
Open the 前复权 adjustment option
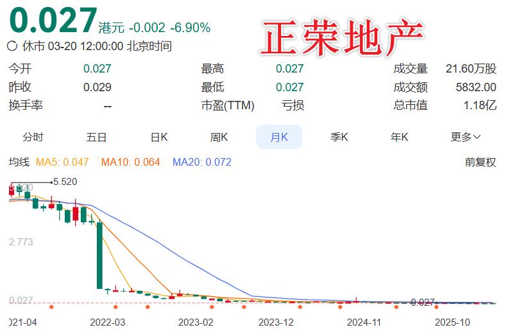(480, 162)
